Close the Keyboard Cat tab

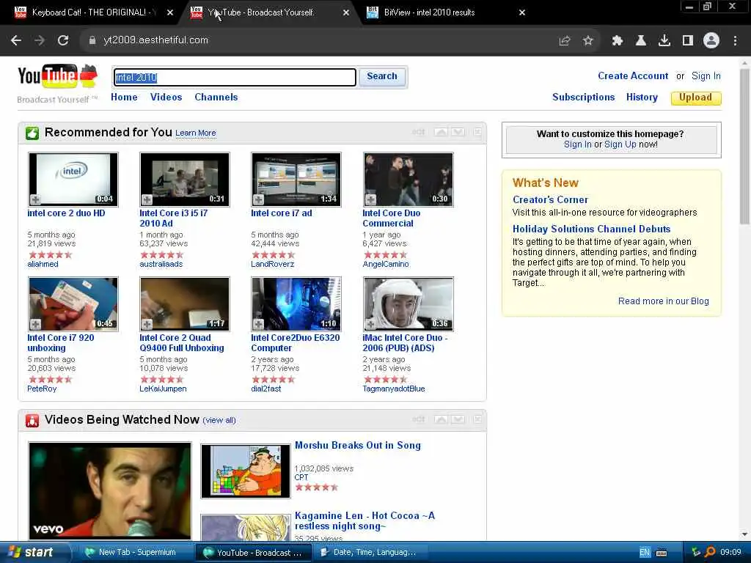[170, 13]
